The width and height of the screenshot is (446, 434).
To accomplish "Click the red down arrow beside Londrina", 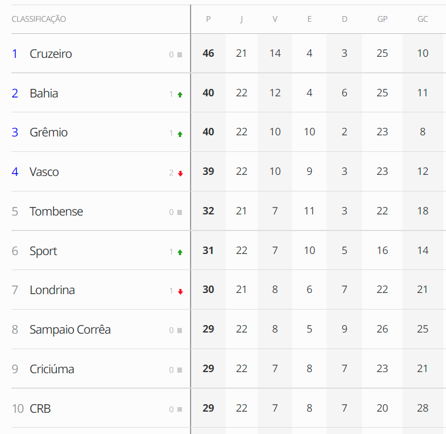I will [180, 291].
